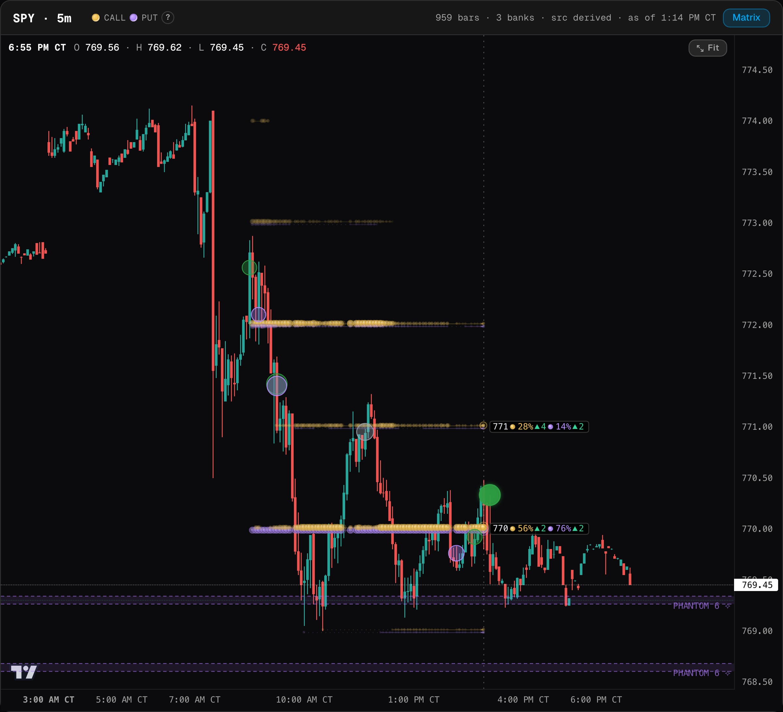The width and height of the screenshot is (783, 712).
Task: Click the 770 strike level label
Action: (x=539, y=528)
